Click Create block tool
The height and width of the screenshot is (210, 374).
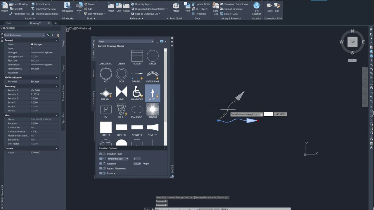[89, 4]
